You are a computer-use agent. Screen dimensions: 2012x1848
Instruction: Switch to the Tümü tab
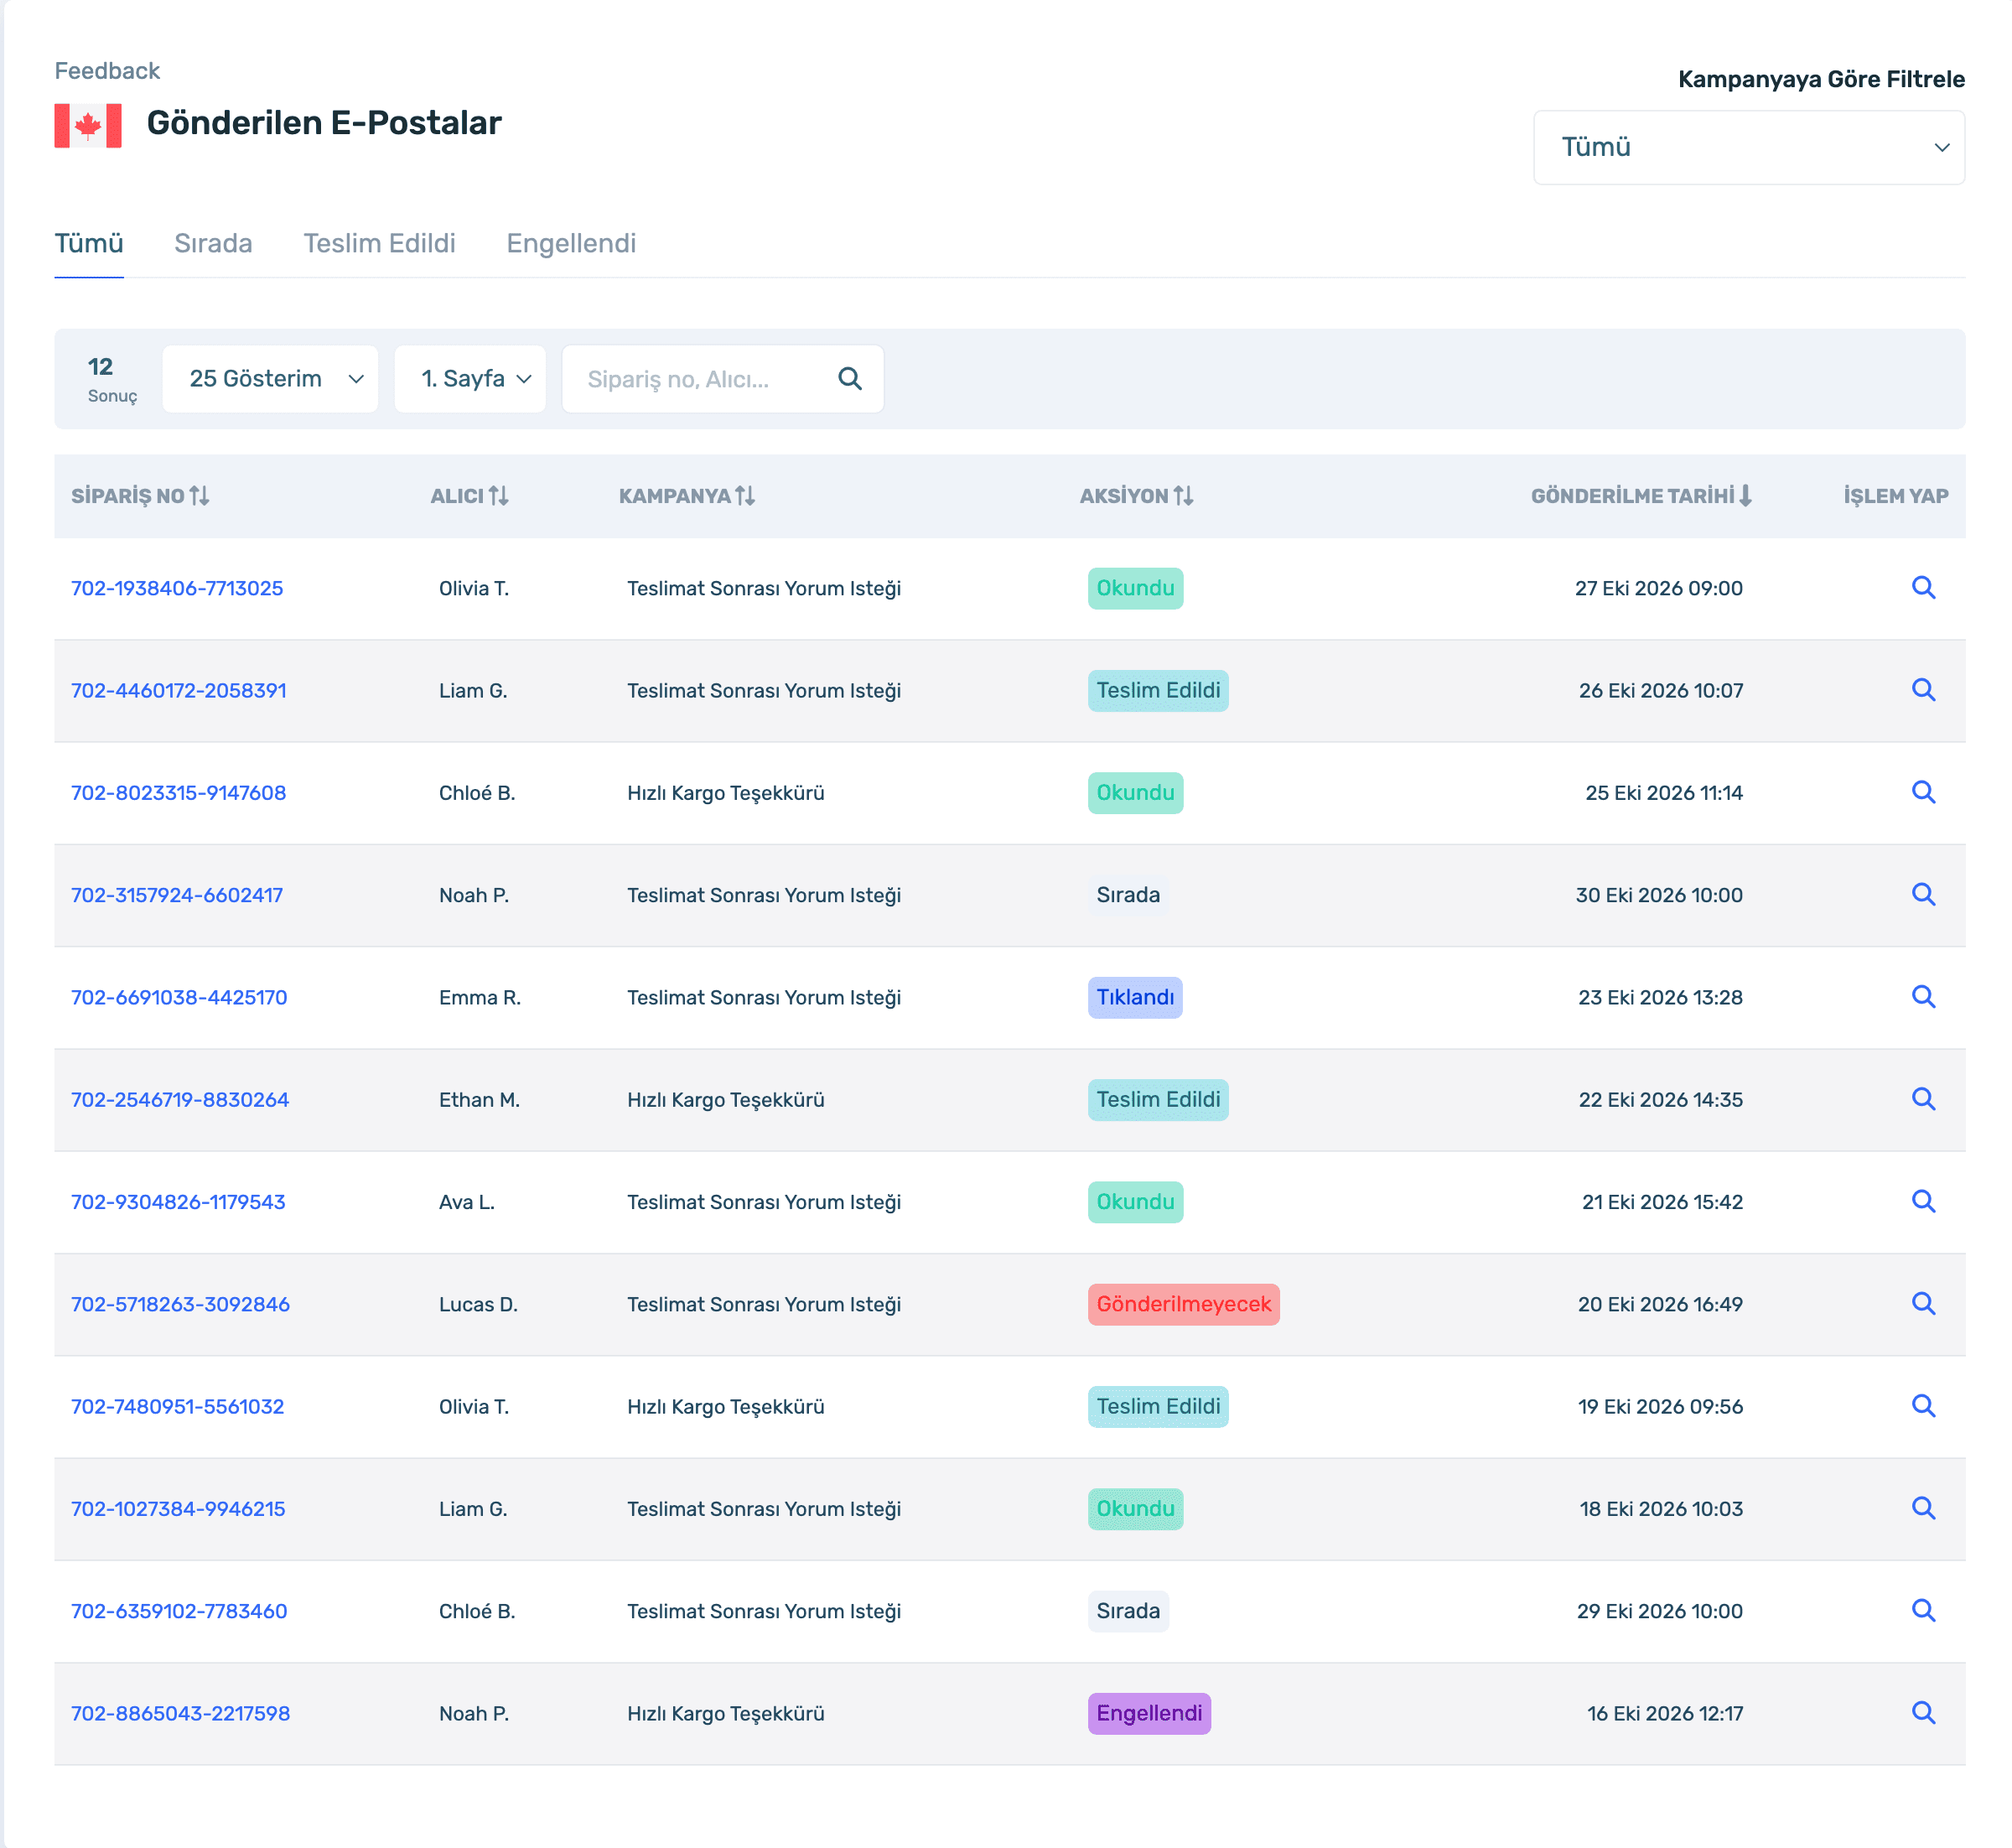[89, 243]
